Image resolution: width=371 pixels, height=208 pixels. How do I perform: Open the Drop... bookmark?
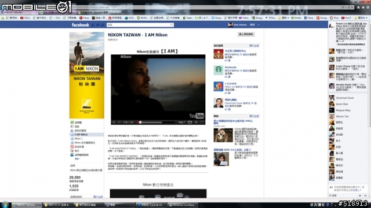[x=216, y=18]
